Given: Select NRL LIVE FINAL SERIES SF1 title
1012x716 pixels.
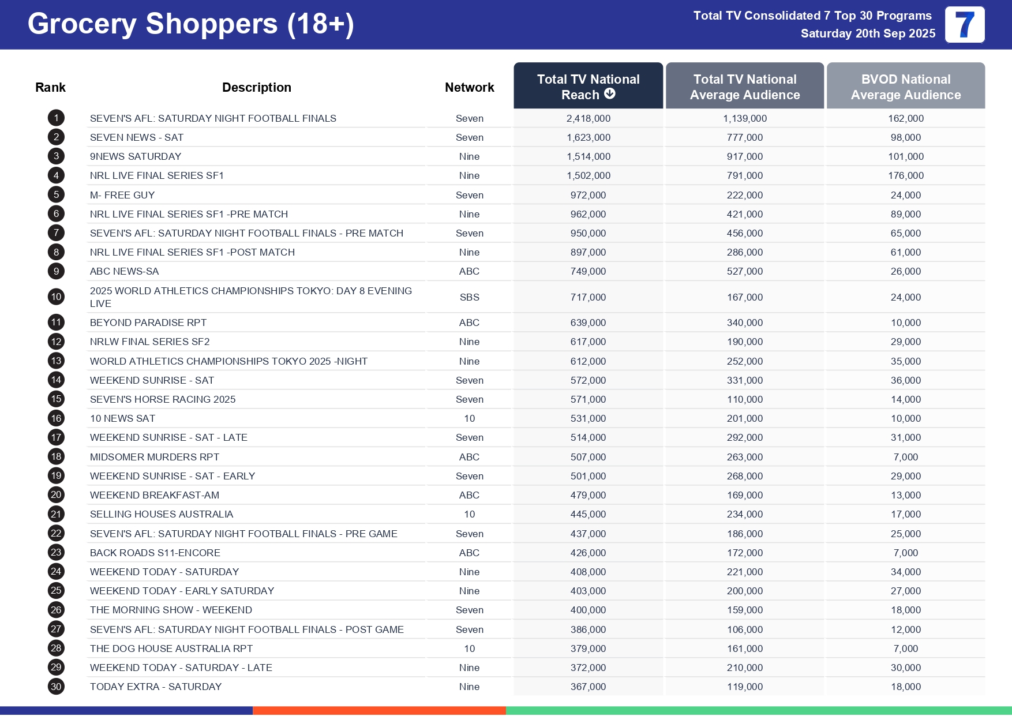Looking at the screenshot, I should tap(156, 175).
